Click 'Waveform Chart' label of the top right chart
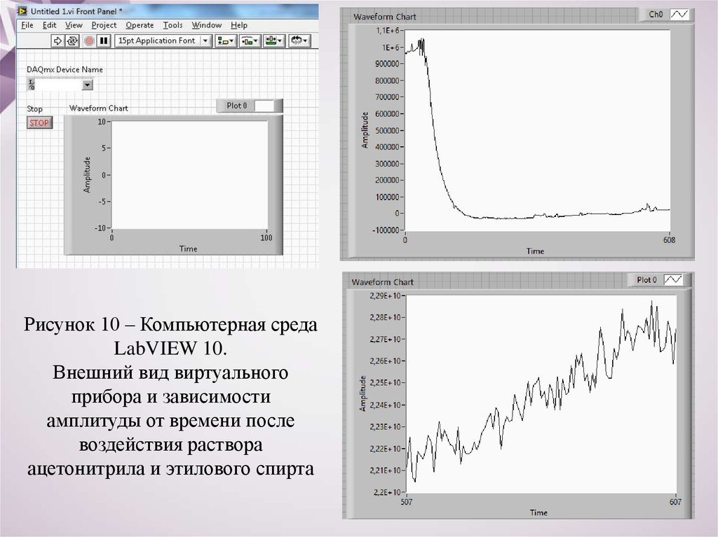Image resolution: width=718 pixels, height=537 pixels. [x=385, y=17]
